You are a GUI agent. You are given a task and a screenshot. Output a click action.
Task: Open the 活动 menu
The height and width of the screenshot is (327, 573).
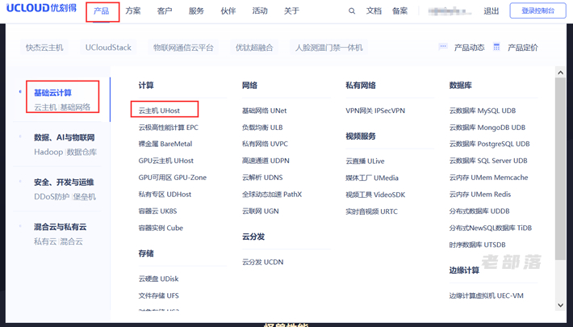click(260, 11)
